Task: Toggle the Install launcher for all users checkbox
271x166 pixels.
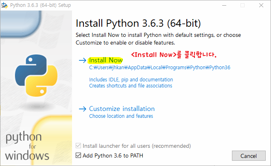Action: [78, 146]
